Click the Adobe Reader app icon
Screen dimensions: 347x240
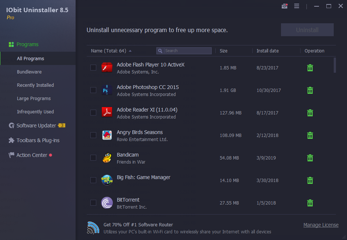point(107,113)
